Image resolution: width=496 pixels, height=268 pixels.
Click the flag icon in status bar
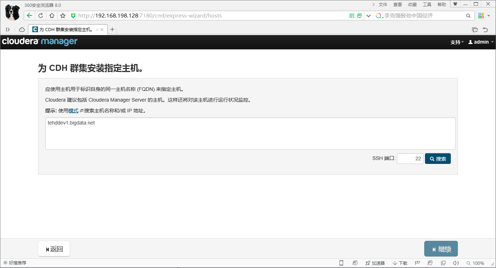(417, 263)
